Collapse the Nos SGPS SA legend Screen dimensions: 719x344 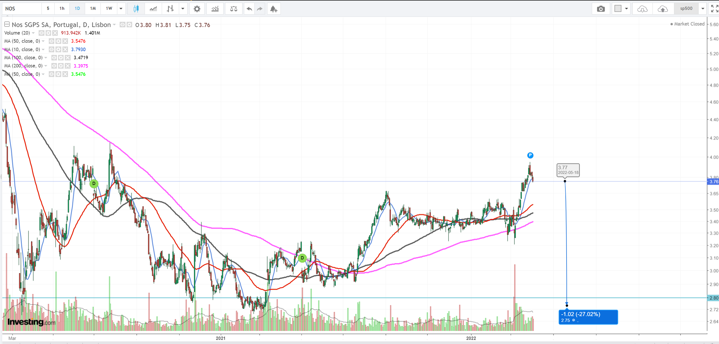pos(7,24)
